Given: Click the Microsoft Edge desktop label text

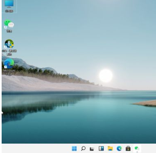Looking at the screenshot, I should (9, 72).
